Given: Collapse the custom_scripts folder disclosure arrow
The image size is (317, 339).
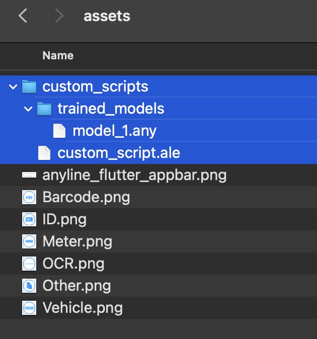Looking at the screenshot, I should 13,87.
